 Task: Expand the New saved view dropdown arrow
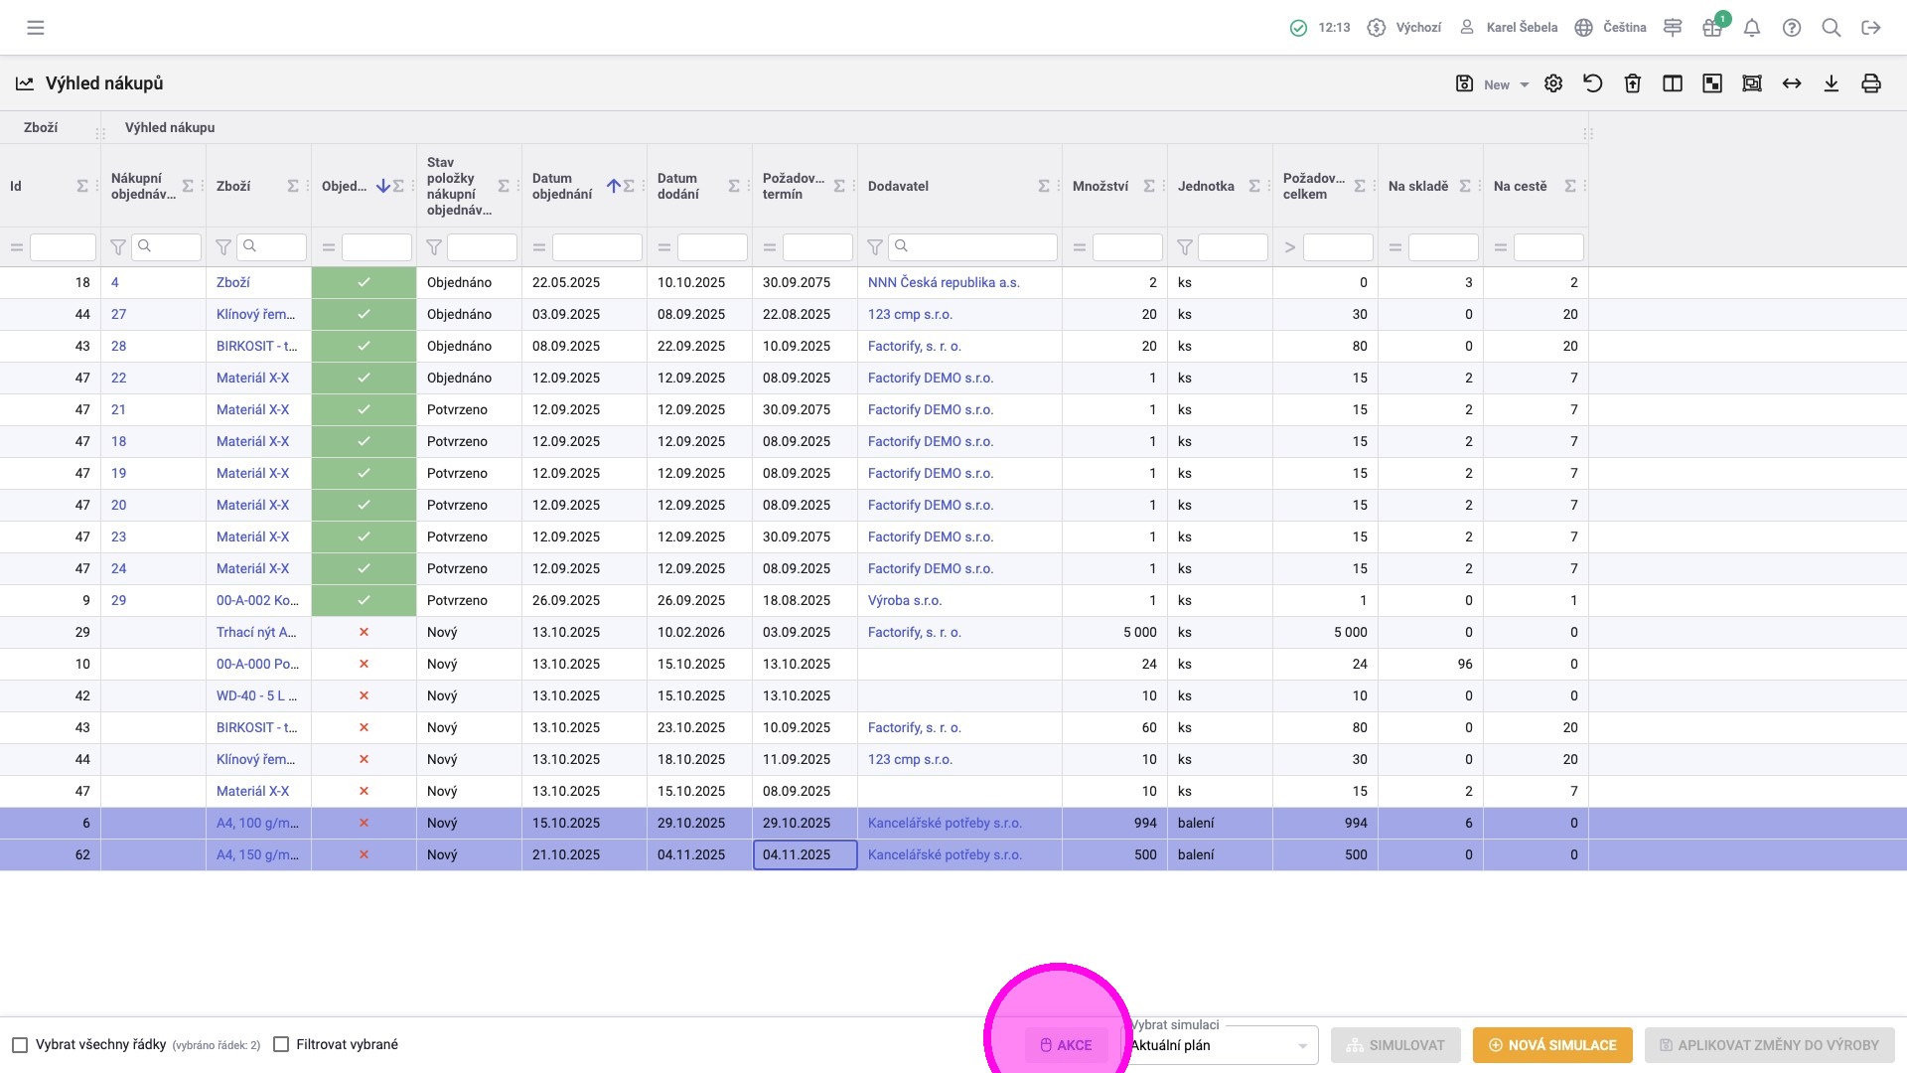pos(1525,85)
